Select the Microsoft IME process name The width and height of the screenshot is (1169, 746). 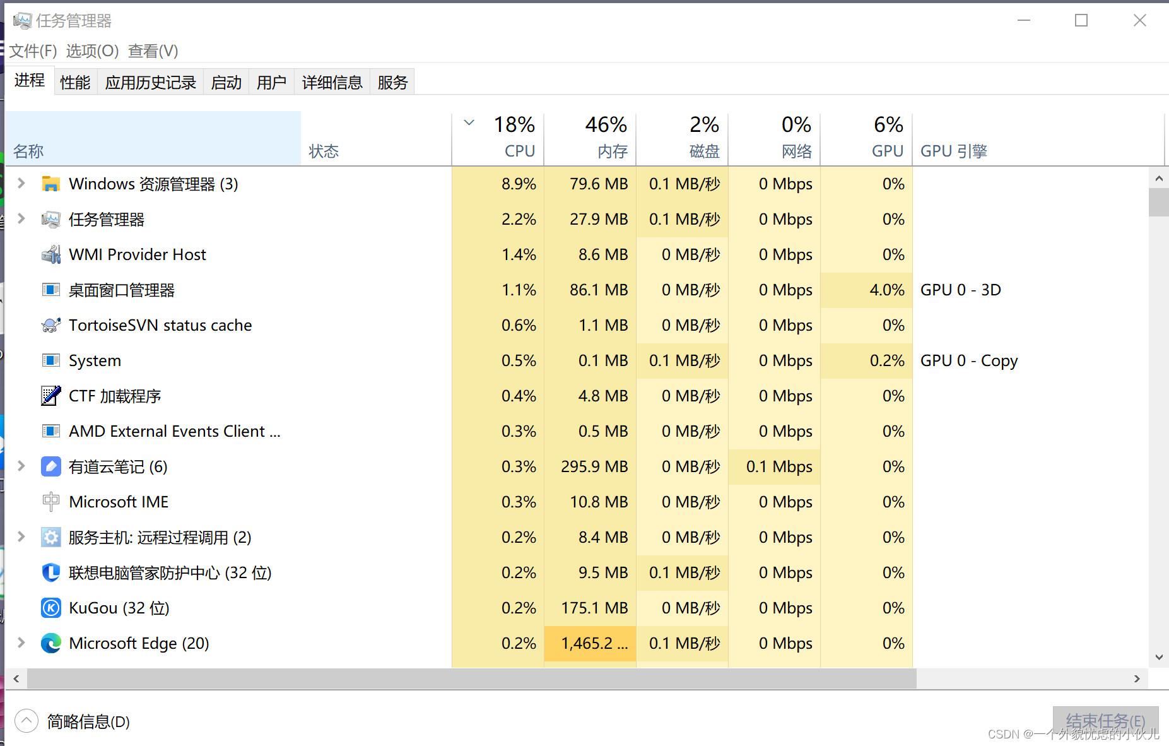[x=119, y=502]
